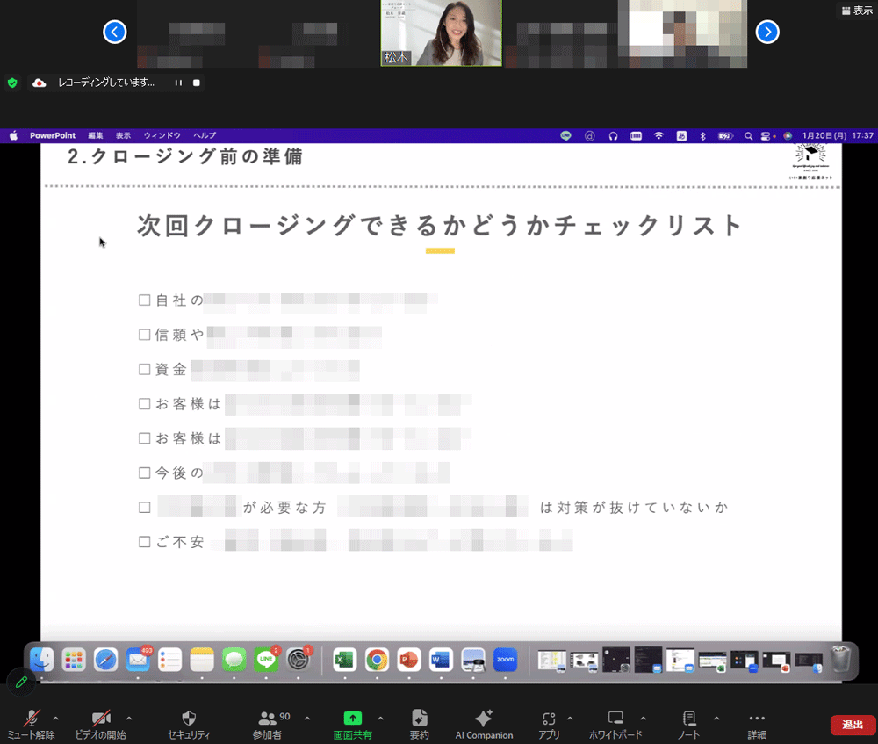This screenshot has height=744, width=878.
Task: Open the 表示 view button
Action: pyautogui.click(x=857, y=11)
